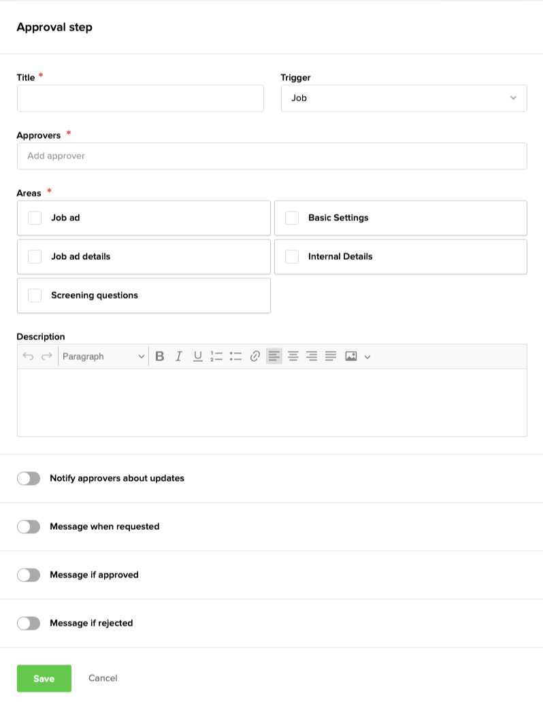543x723 pixels.
Task: Tick the Internal Details checkbox
Action: 292,256
